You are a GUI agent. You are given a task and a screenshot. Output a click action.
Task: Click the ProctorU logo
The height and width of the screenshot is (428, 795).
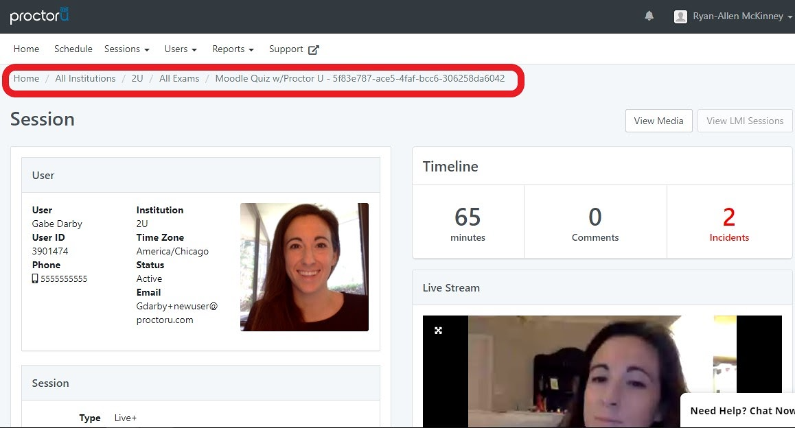click(x=40, y=16)
